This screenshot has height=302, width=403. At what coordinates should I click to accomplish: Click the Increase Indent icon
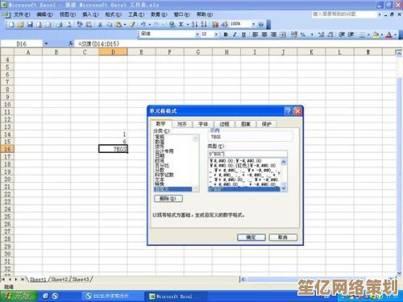click(351, 35)
